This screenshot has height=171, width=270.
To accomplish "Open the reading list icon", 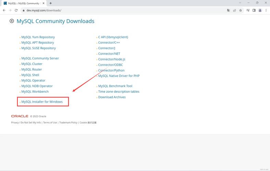I will 248,10.
